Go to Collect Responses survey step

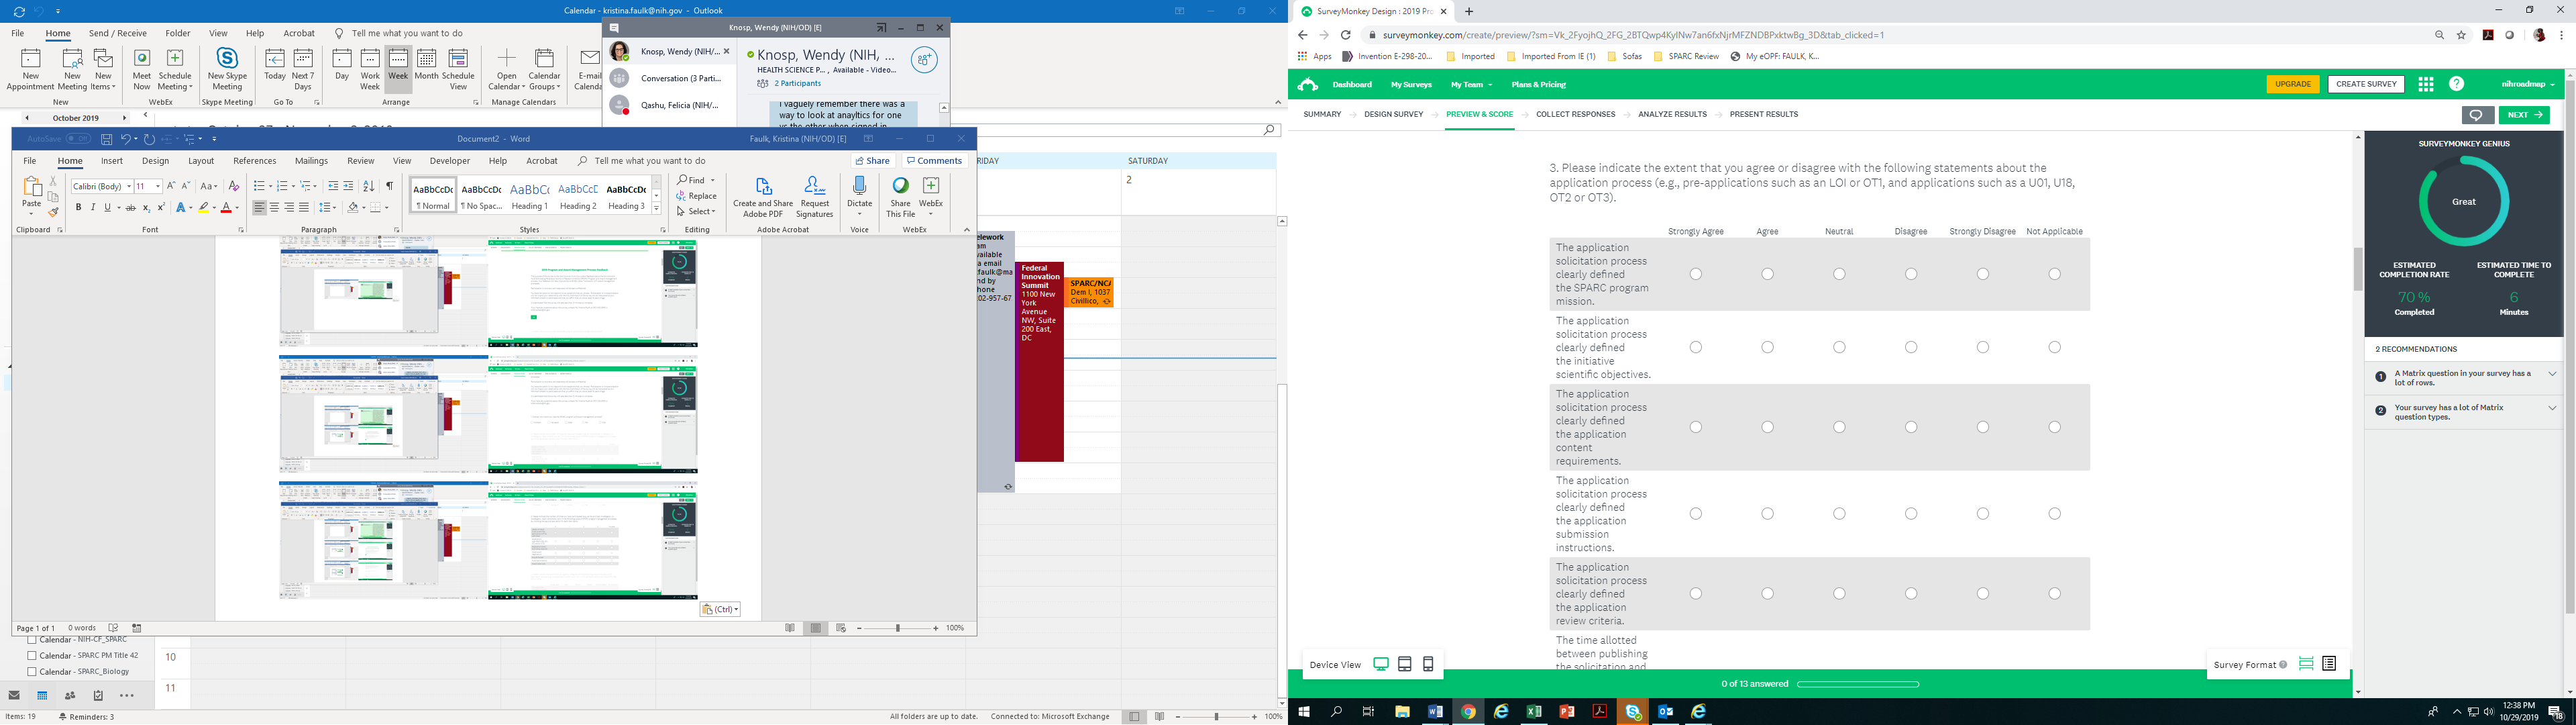1575,114
